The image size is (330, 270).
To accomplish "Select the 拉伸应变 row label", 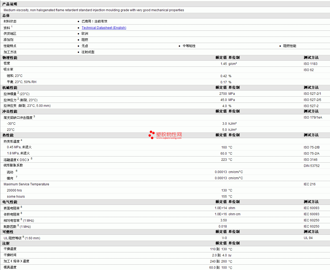I will 27,106.
